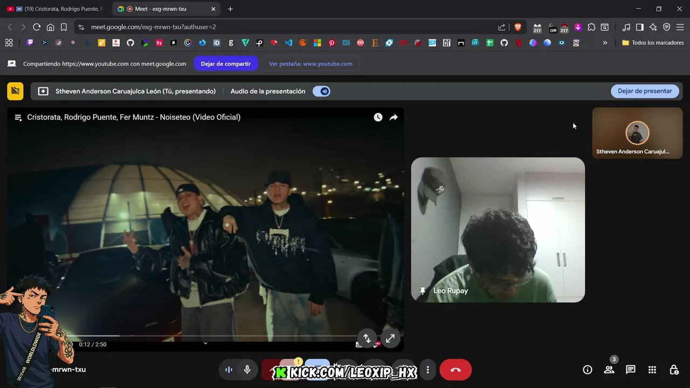
Task: Open the orange E bookmark icon
Action: coord(375,43)
